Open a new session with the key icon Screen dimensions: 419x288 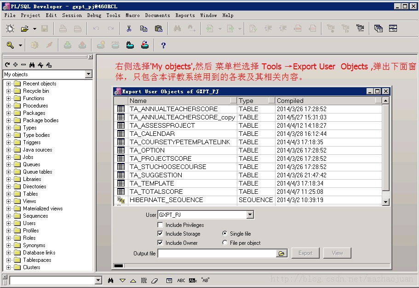pos(10,45)
